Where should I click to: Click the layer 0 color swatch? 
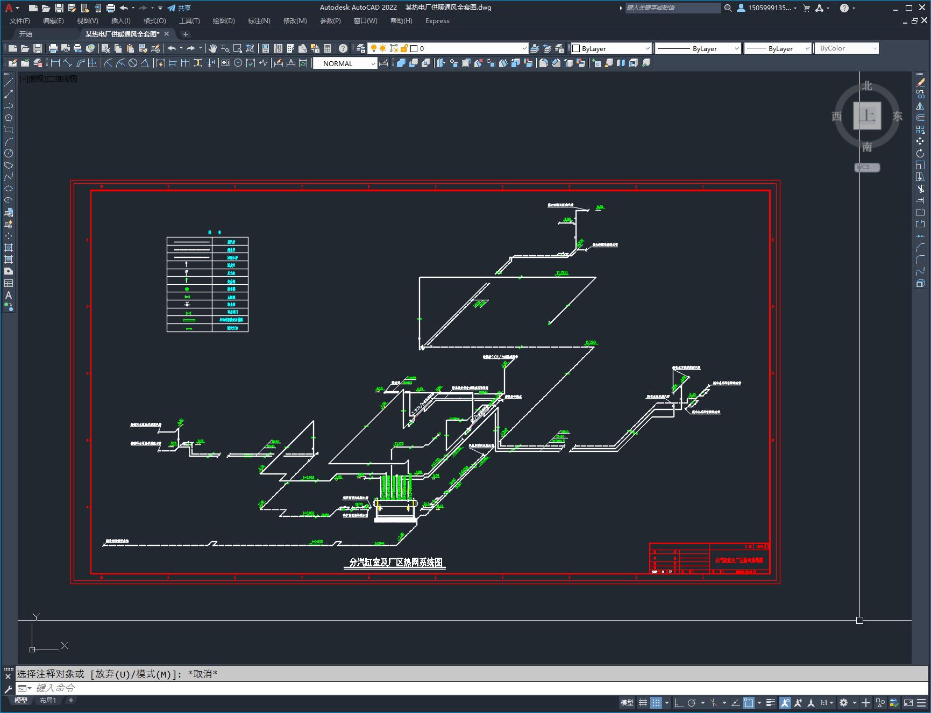[414, 48]
